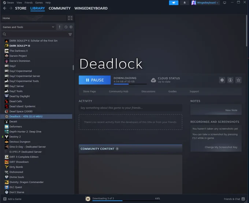The width and height of the screenshot is (249, 203).
Task: Open the Games menu
Action: (x=39, y=3)
